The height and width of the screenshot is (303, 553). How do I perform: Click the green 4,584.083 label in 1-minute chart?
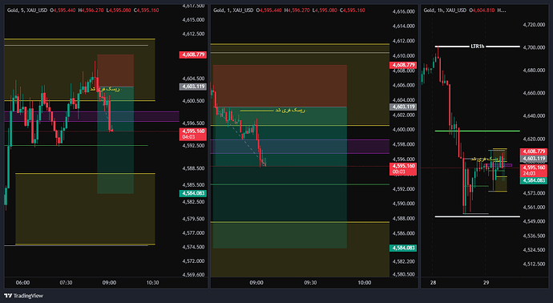click(x=403, y=248)
